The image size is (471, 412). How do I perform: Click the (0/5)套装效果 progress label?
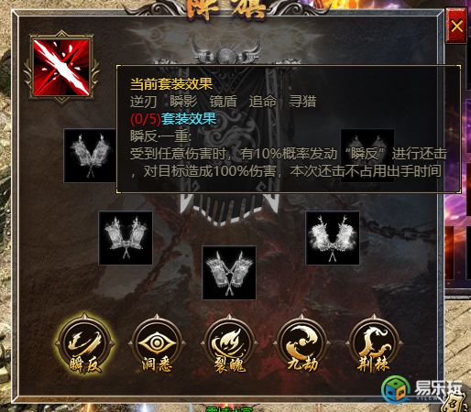[x=173, y=119]
